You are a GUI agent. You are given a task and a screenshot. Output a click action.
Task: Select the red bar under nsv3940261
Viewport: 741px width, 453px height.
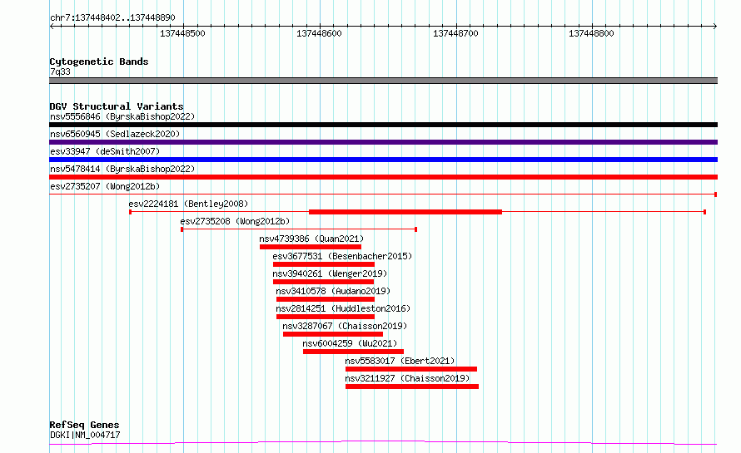point(324,282)
